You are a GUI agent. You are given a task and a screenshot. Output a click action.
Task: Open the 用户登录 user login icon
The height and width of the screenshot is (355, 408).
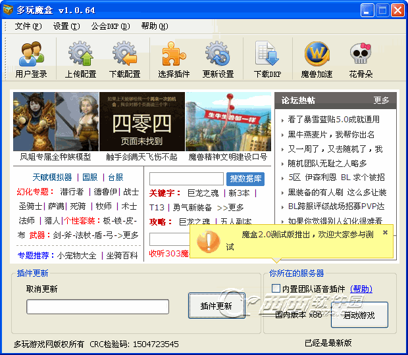pos(31,59)
